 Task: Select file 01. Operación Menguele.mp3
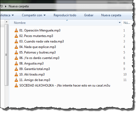pyautogui.click(x=40, y=30)
